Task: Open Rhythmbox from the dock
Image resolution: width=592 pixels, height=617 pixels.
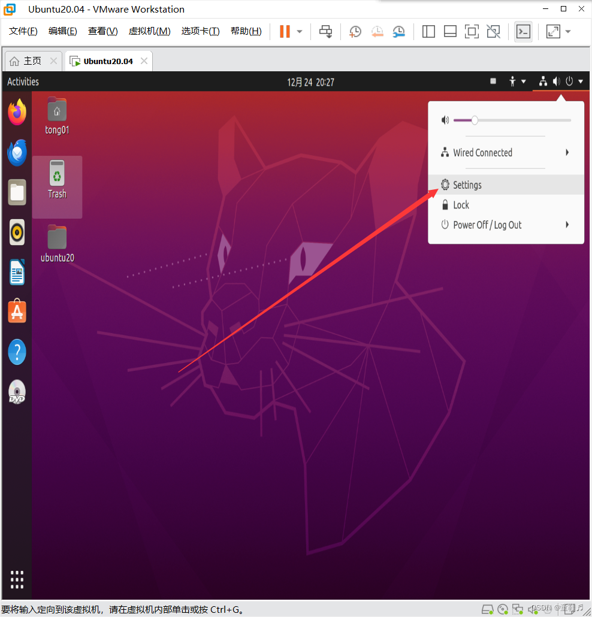Action: click(17, 232)
